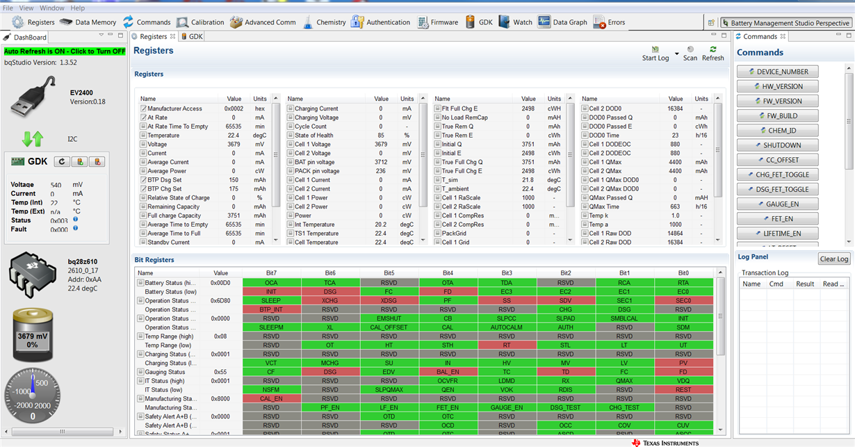Select the Commands panel tab on the right
Image resolution: width=855 pixels, height=447 pixels.
pos(760,36)
